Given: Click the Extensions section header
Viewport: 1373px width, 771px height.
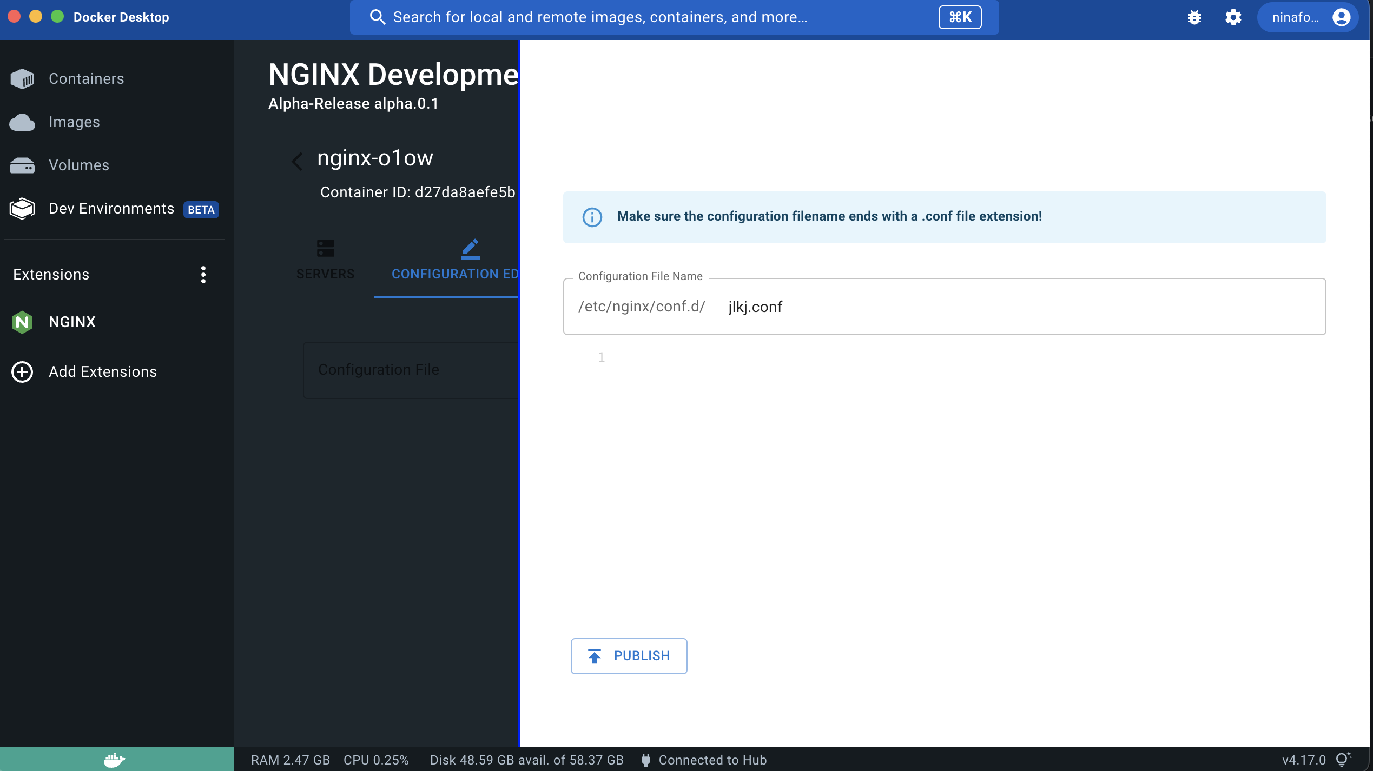Looking at the screenshot, I should (51, 275).
